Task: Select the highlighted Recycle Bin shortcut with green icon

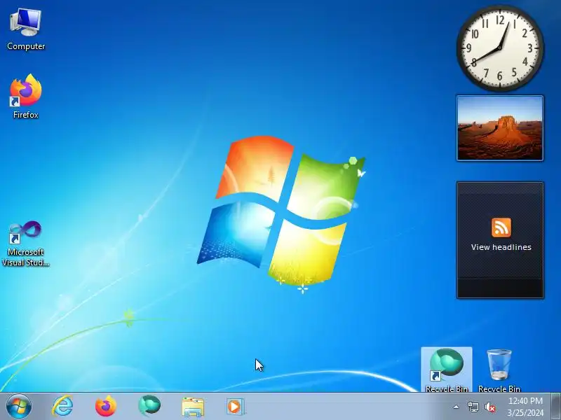Action: point(447,370)
